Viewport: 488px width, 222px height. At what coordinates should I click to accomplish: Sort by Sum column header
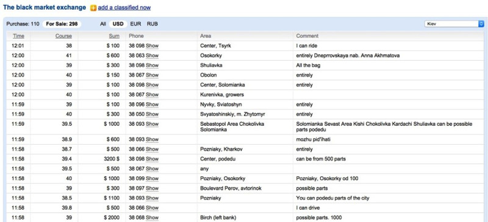tap(114, 36)
